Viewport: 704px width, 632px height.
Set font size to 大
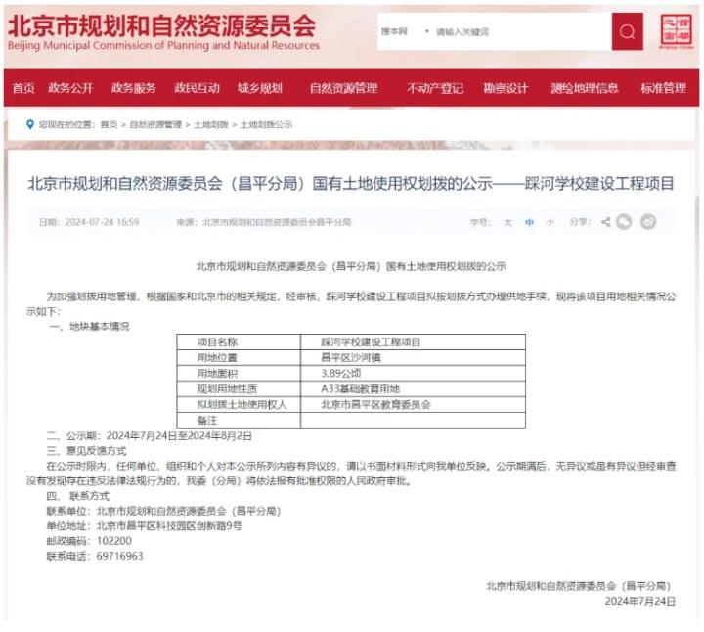(507, 222)
